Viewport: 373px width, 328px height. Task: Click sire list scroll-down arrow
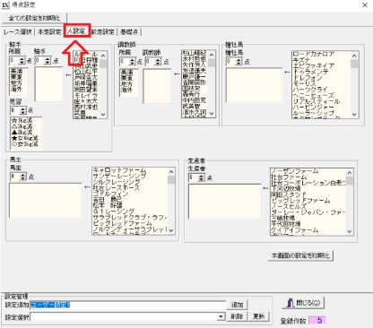(x=354, y=115)
